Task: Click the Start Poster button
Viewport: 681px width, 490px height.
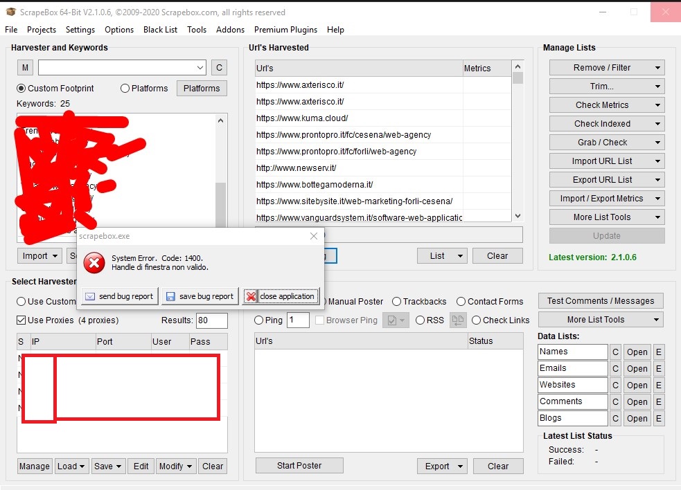Action: [299, 466]
